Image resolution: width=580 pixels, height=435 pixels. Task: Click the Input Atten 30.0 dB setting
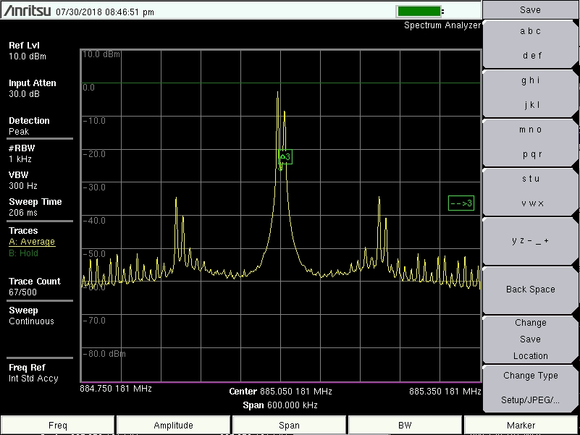[29, 88]
